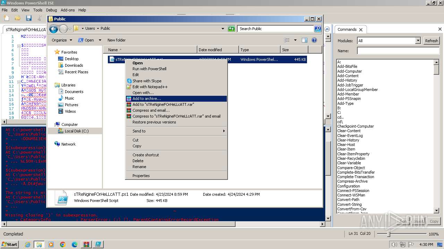
Task: Click the Save diskette icon in ISE toolbar
Action: point(29,18)
